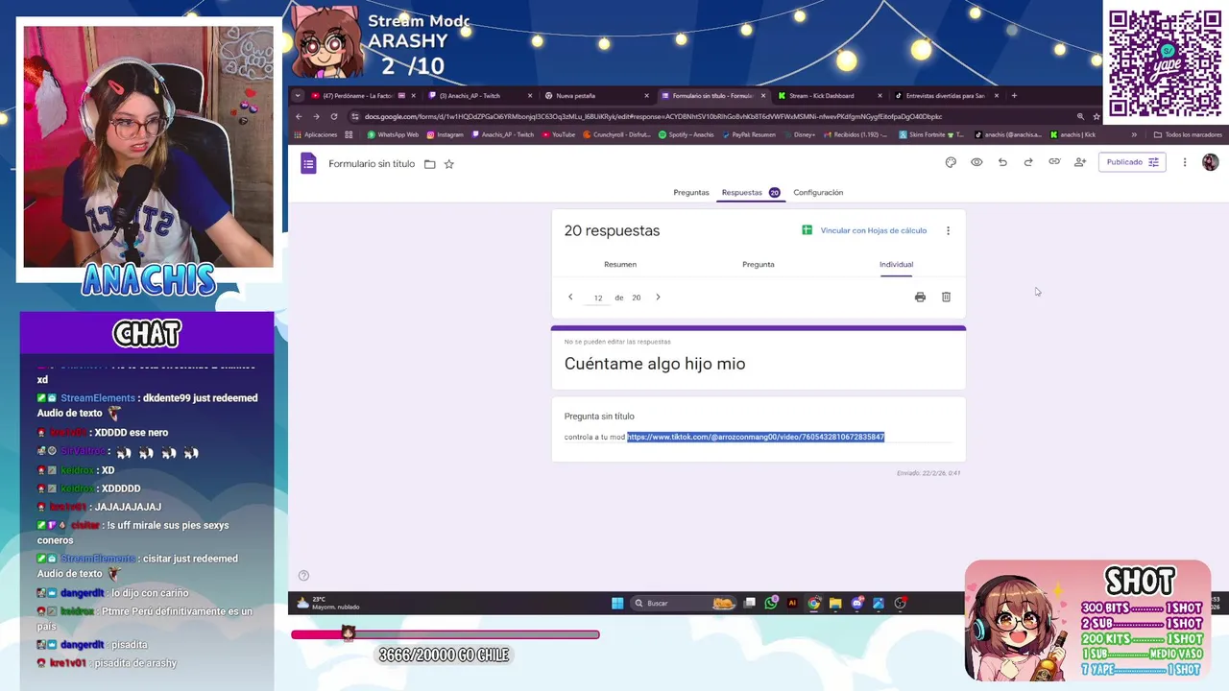
Task: Open the Disney+ bookmark
Action: (799, 135)
